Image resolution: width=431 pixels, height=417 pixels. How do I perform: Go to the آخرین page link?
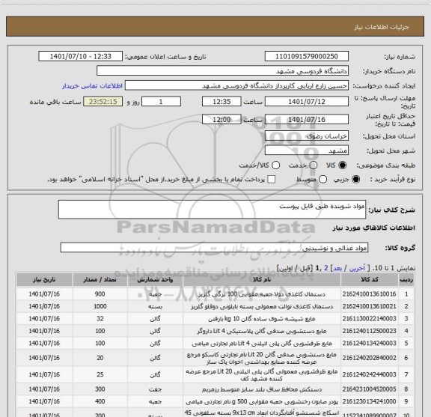357,268
